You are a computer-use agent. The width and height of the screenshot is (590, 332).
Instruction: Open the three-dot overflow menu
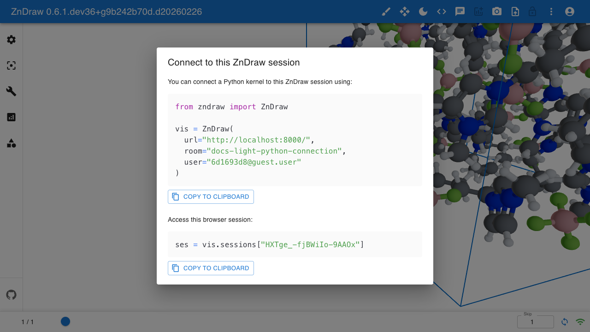pos(551,12)
